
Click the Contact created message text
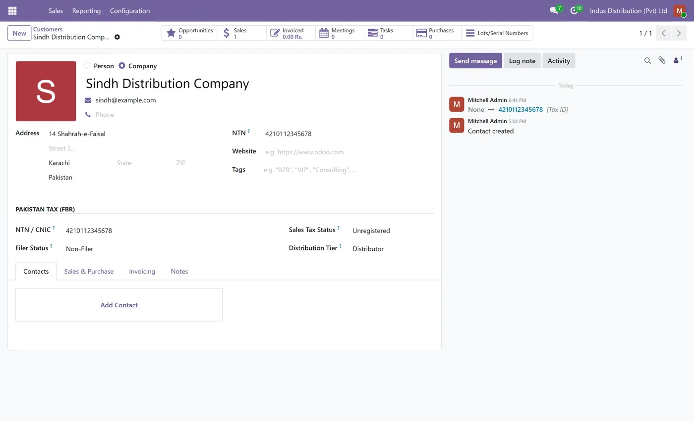point(491,131)
